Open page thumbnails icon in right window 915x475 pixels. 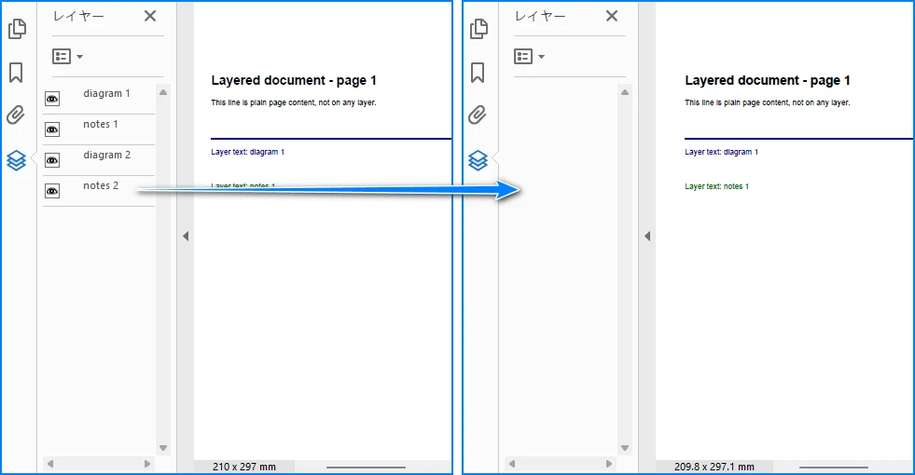tap(478, 29)
